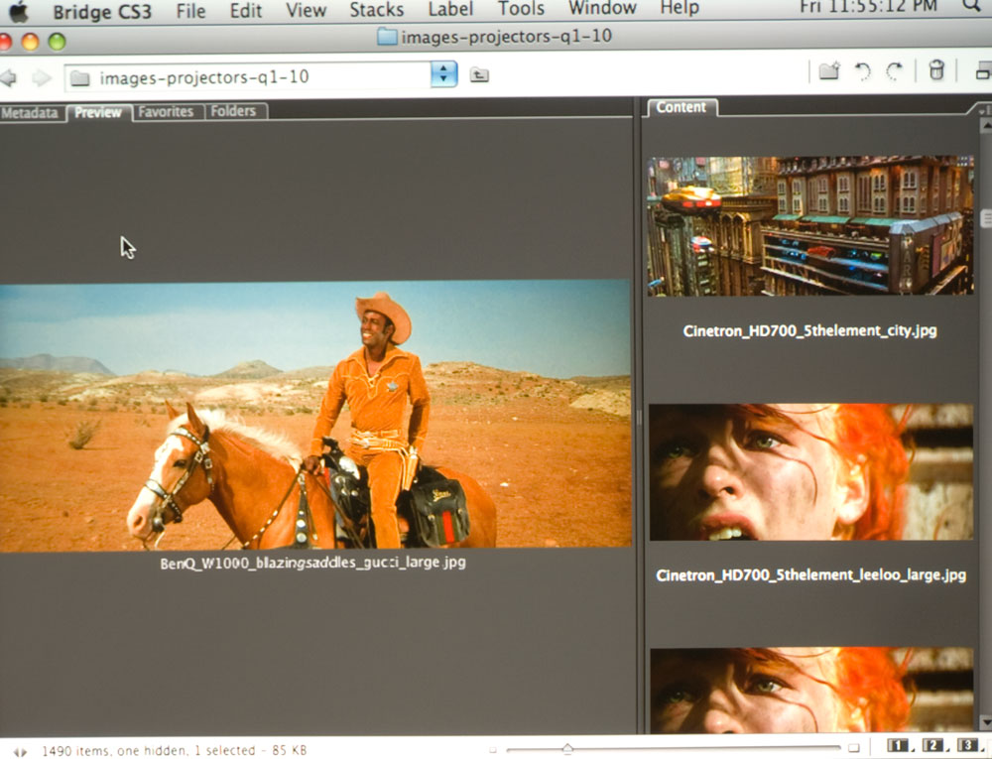This screenshot has height=759, width=992.
Task: Rotate image 90° counterclockwise
Action: pyautogui.click(x=862, y=71)
